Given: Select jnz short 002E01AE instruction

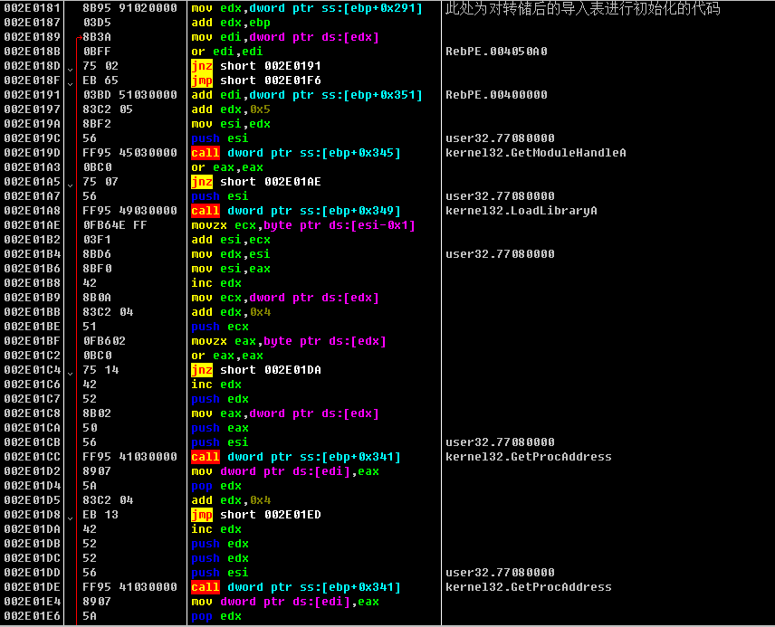Looking at the screenshot, I should point(256,182).
